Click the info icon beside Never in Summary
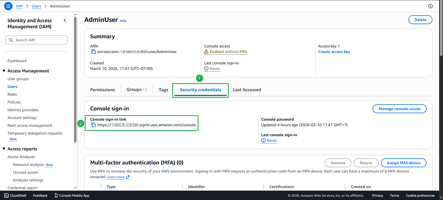Image resolution: width=443 pixels, height=200 pixels. pos(206,69)
